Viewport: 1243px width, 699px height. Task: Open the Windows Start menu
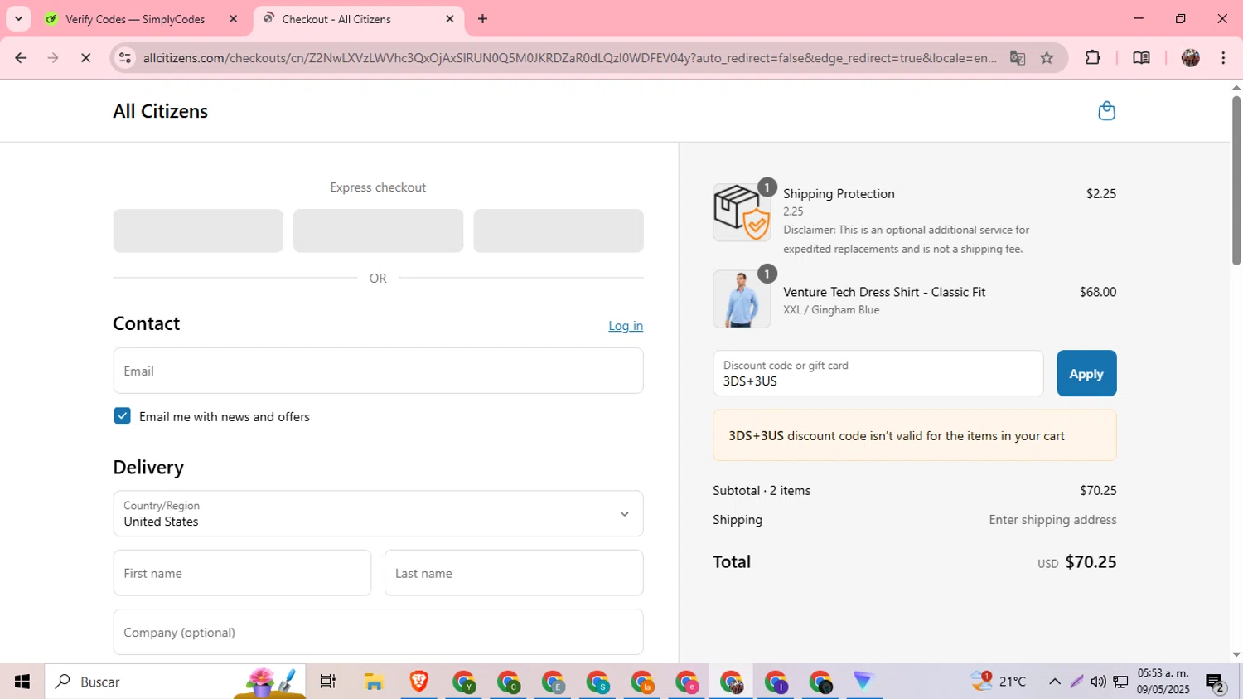22,682
